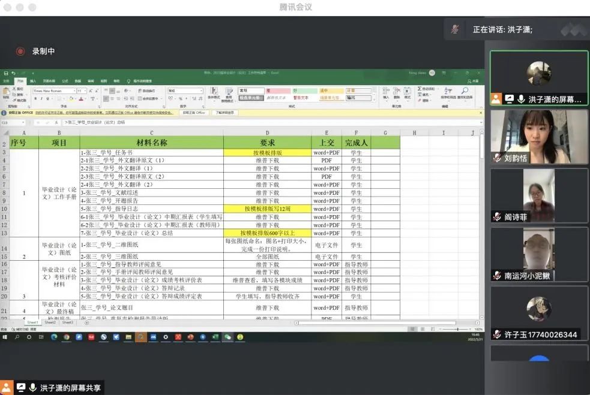Click the 了解详细信息 button
The height and width of the screenshot is (395, 590).
pos(224,113)
